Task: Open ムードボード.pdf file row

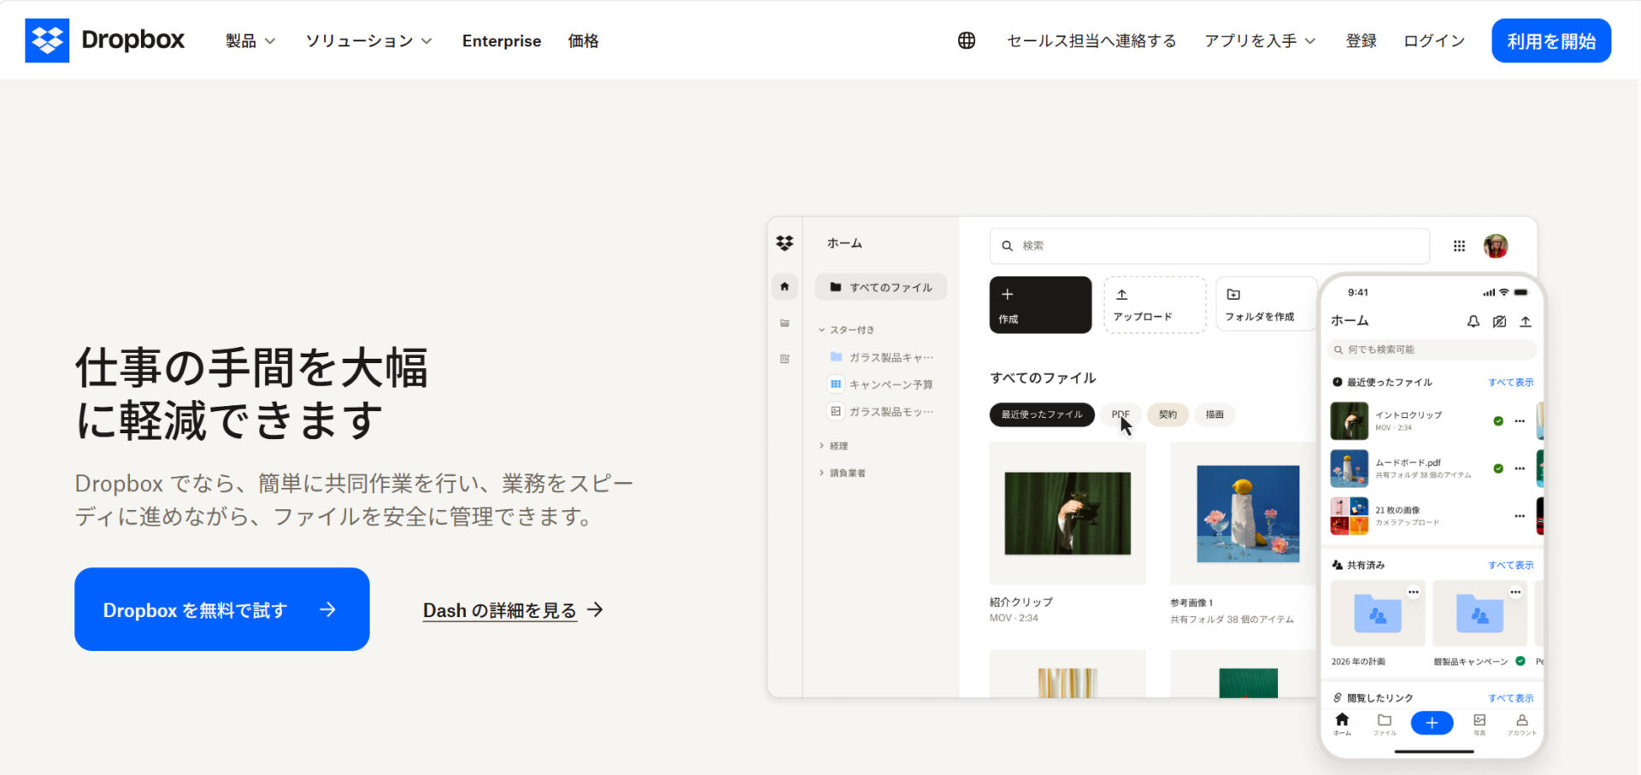Action: coord(1432,468)
